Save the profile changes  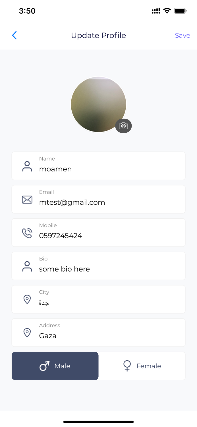point(183,35)
